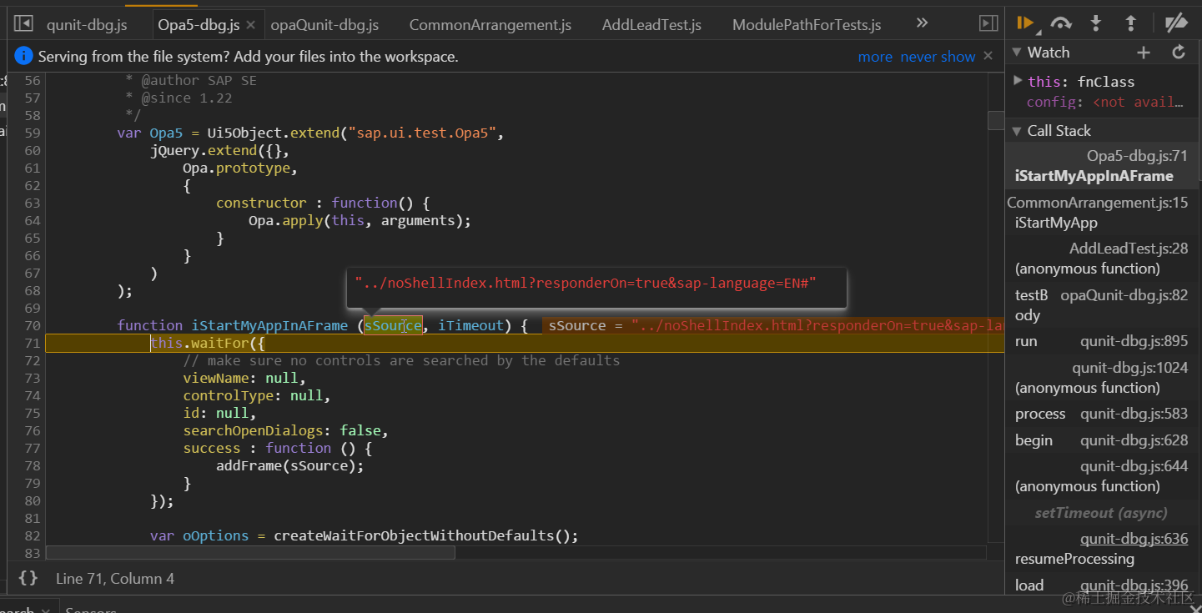Step into next function call

coord(1096,23)
